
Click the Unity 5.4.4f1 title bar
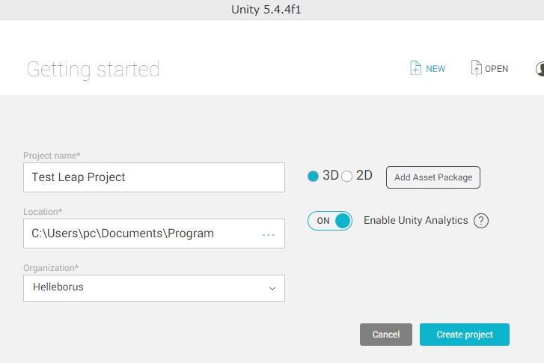[x=266, y=10]
